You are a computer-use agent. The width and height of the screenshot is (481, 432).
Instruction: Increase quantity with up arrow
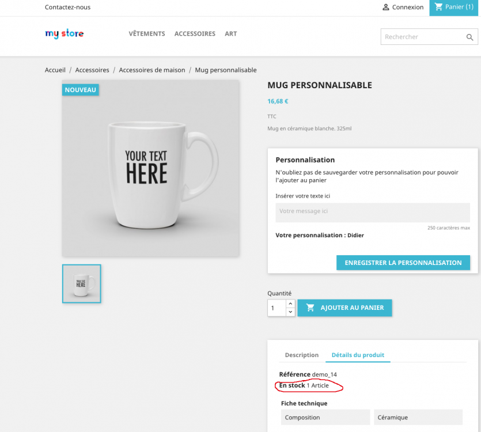[x=290, y=304]
